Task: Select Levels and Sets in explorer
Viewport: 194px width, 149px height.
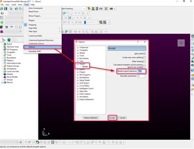Action: pos(13,71)
